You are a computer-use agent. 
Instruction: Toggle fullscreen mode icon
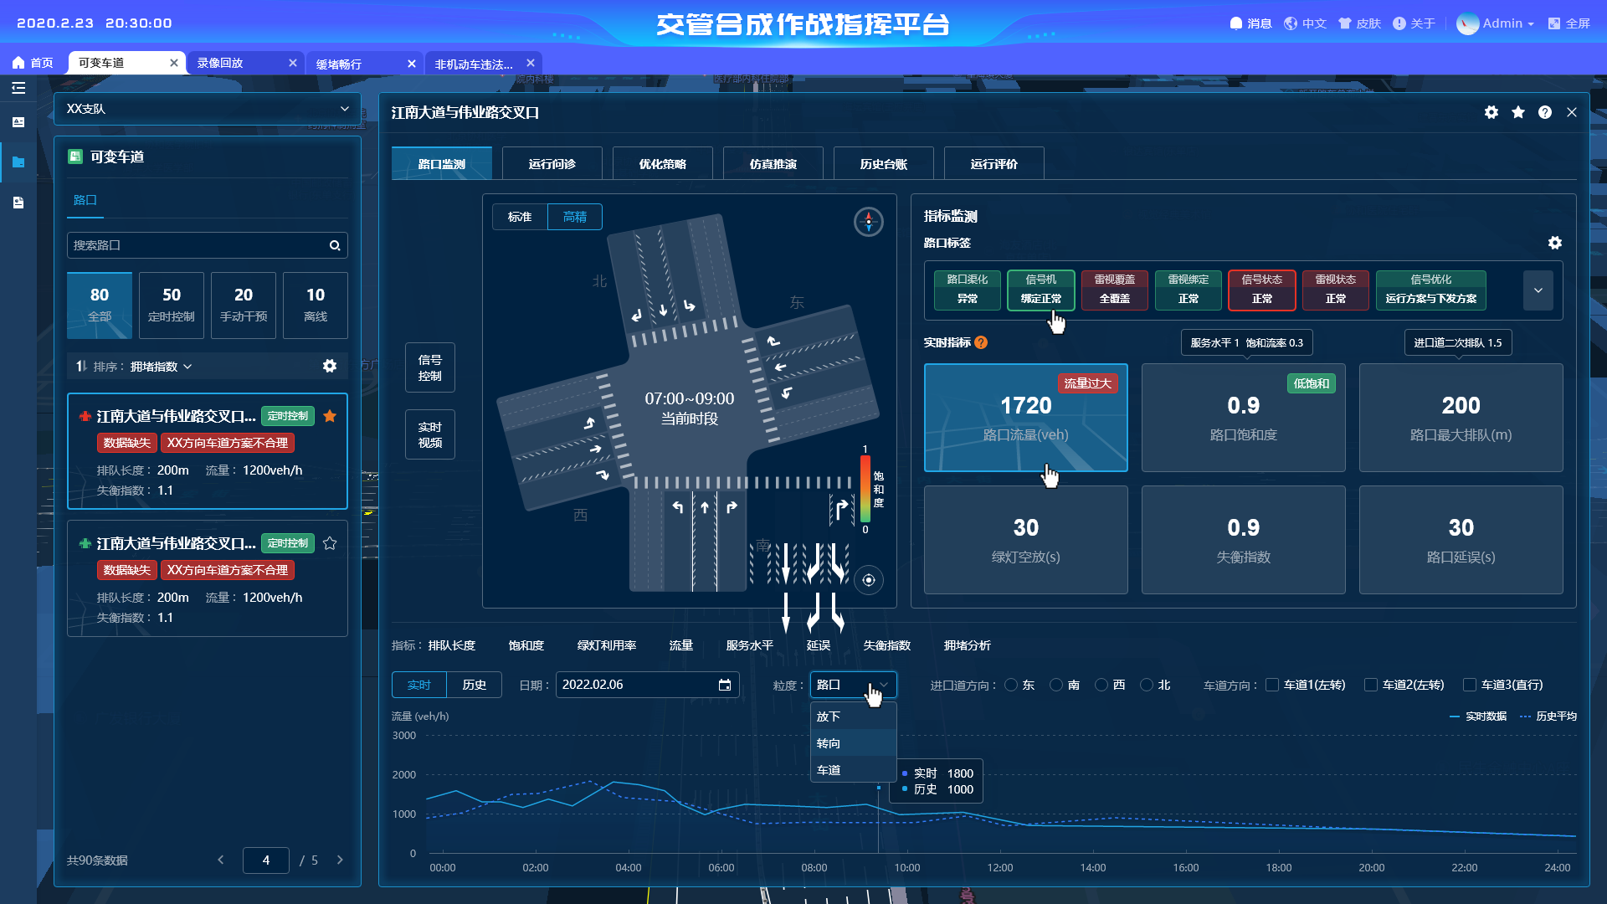[x=1554, y=23]
